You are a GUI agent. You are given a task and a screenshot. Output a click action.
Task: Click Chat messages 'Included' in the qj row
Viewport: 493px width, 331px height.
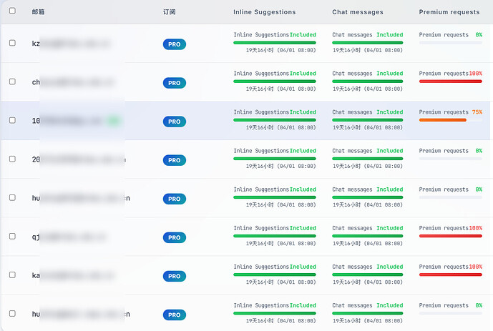pos(390,228)
